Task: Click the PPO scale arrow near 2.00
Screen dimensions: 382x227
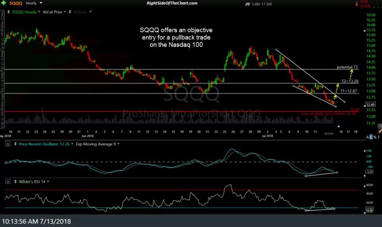Action: click(364, 151)
